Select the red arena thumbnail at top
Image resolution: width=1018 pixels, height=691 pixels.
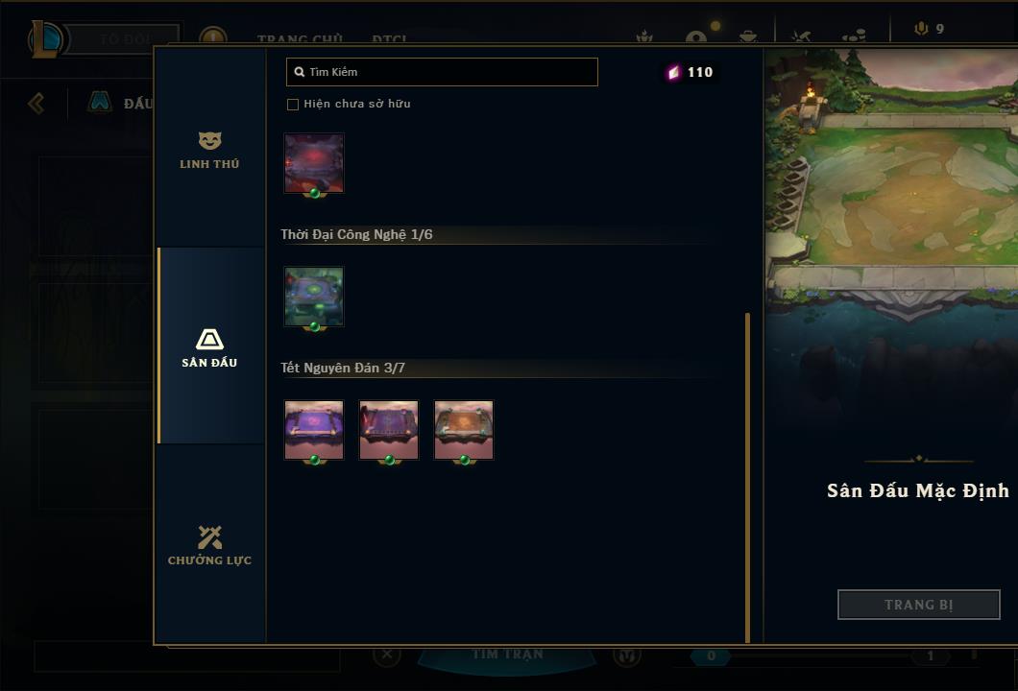(314, 163)
